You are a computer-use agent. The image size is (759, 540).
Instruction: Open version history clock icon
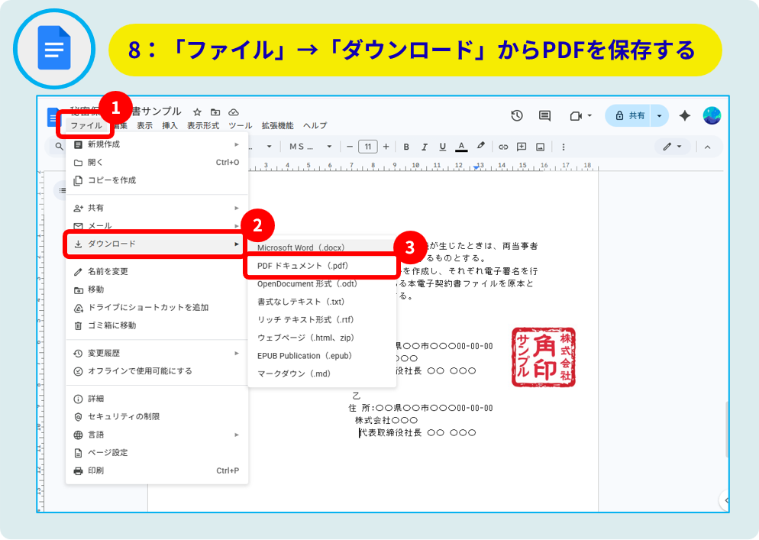517,115
